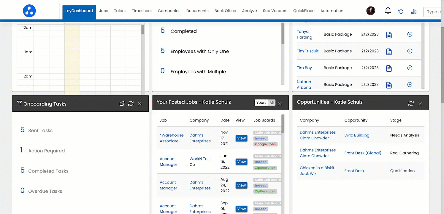Go to the Talent tab

point(120,11)
